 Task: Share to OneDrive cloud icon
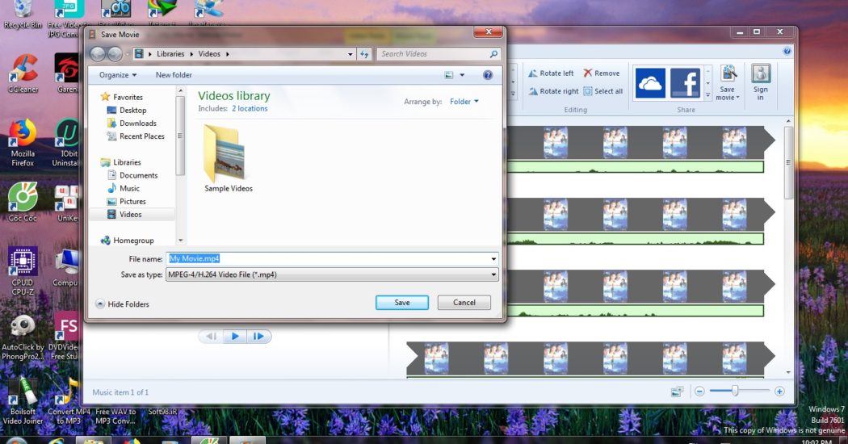point(649,83)
